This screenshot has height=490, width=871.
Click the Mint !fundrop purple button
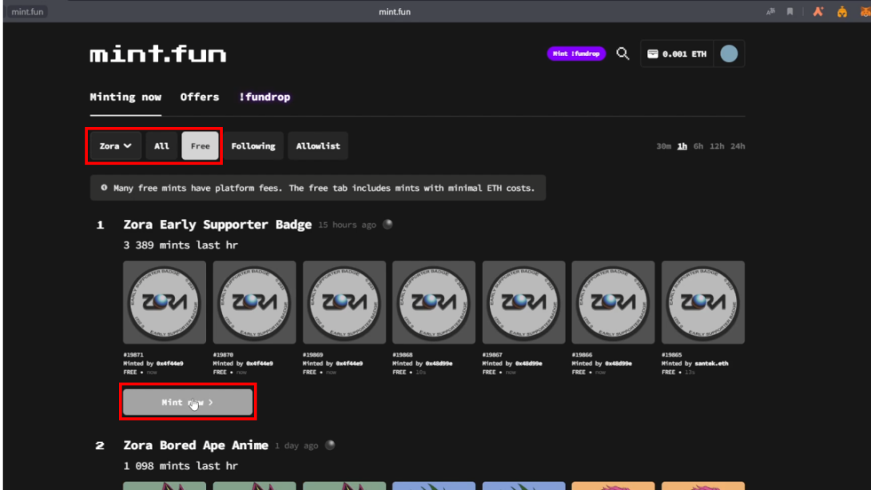[576, 54]
